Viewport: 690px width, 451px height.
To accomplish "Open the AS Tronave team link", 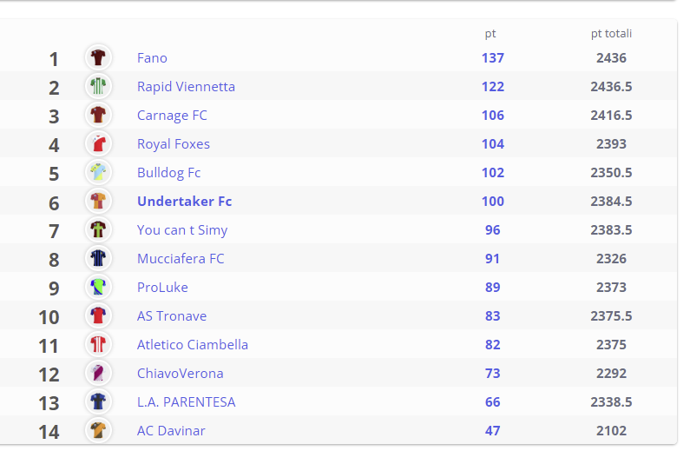I will point(172,316).
